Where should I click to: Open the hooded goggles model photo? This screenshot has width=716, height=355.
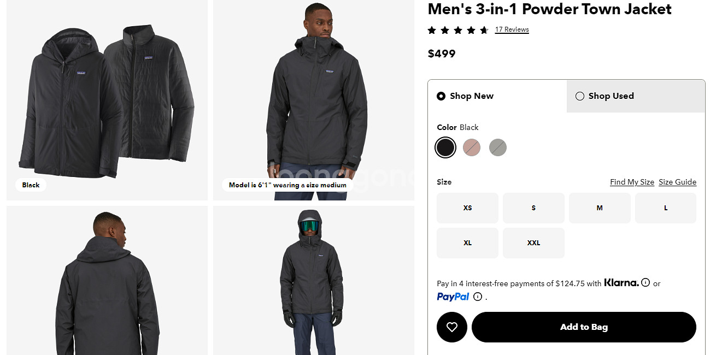(x=314, y=281)
